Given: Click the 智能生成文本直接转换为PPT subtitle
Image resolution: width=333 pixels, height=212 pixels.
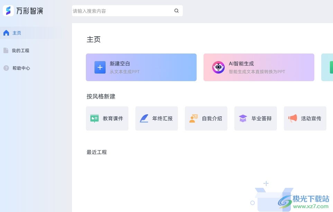Looking at the screenshot, I should coord(257,71).
